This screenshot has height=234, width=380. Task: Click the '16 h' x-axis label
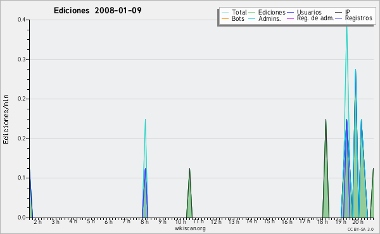[x=287, y=222]
